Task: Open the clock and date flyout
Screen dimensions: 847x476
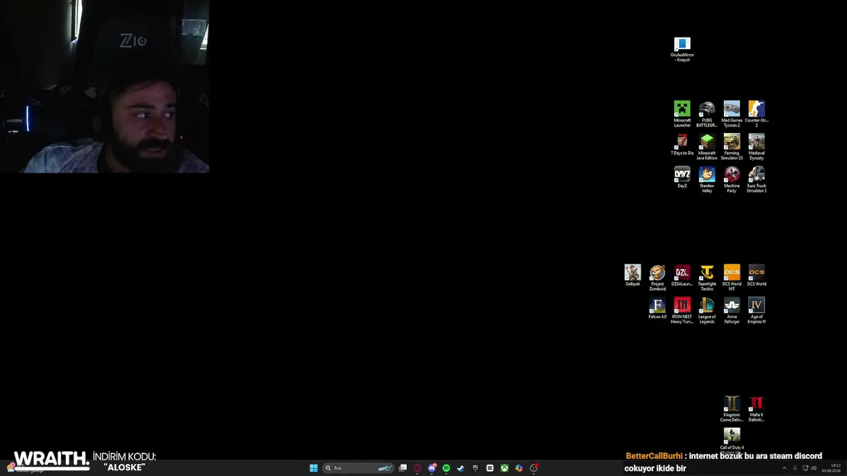Action: click(x=831, y=468)
